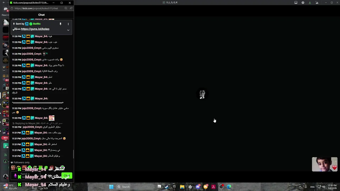Unpin the BotRix pinned message
This screenshot has width=340, height=191.
coord(60,24)
